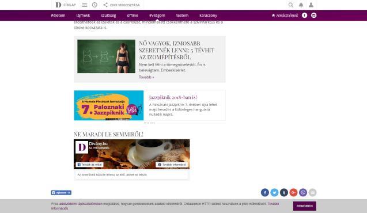Share article via Tumblr icon
Image resolution: width=367 pixels, height=213 pixels.
(284, 193)
